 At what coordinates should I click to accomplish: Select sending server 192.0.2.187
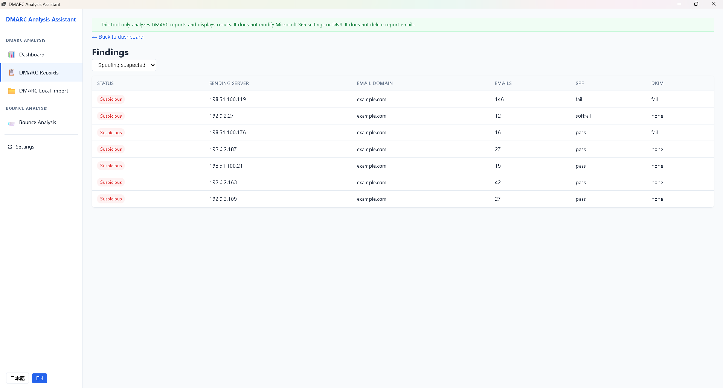click(x=223, y=149)
